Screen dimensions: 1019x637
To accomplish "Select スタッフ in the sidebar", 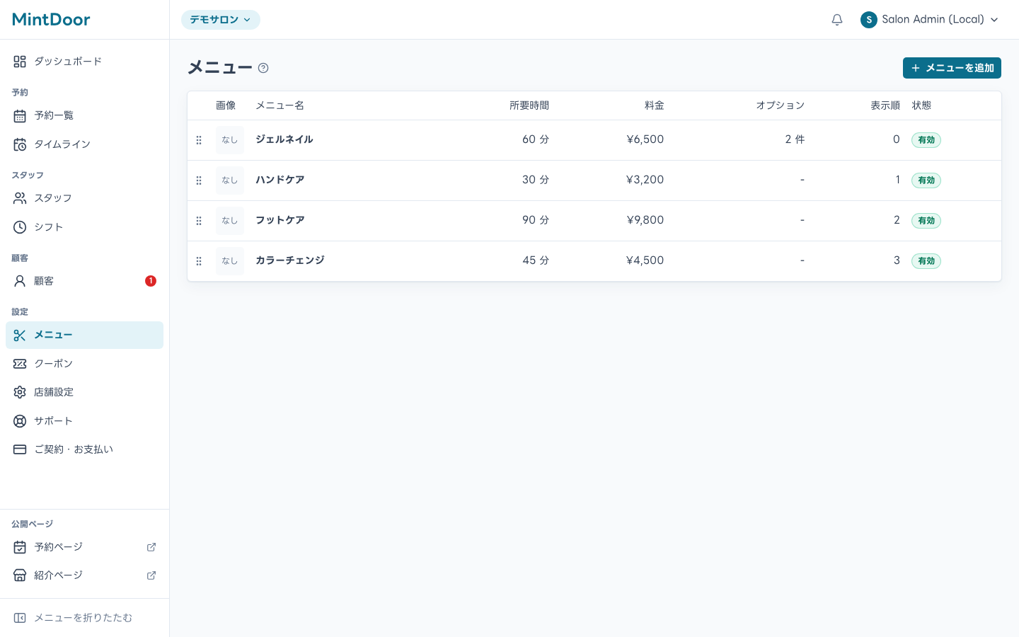I will (84, 198).
